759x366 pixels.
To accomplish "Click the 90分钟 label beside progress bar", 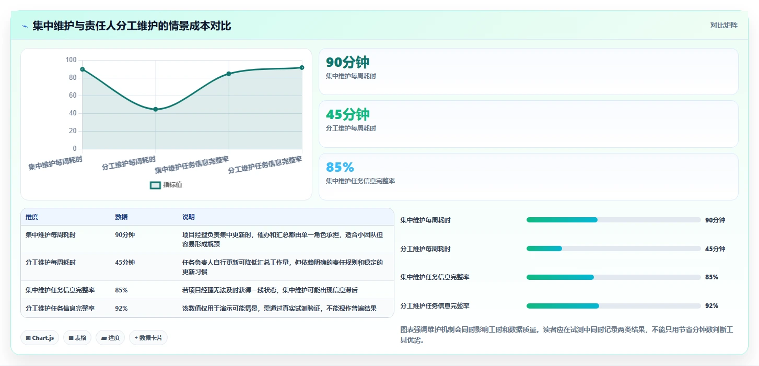I will (715, 220).
